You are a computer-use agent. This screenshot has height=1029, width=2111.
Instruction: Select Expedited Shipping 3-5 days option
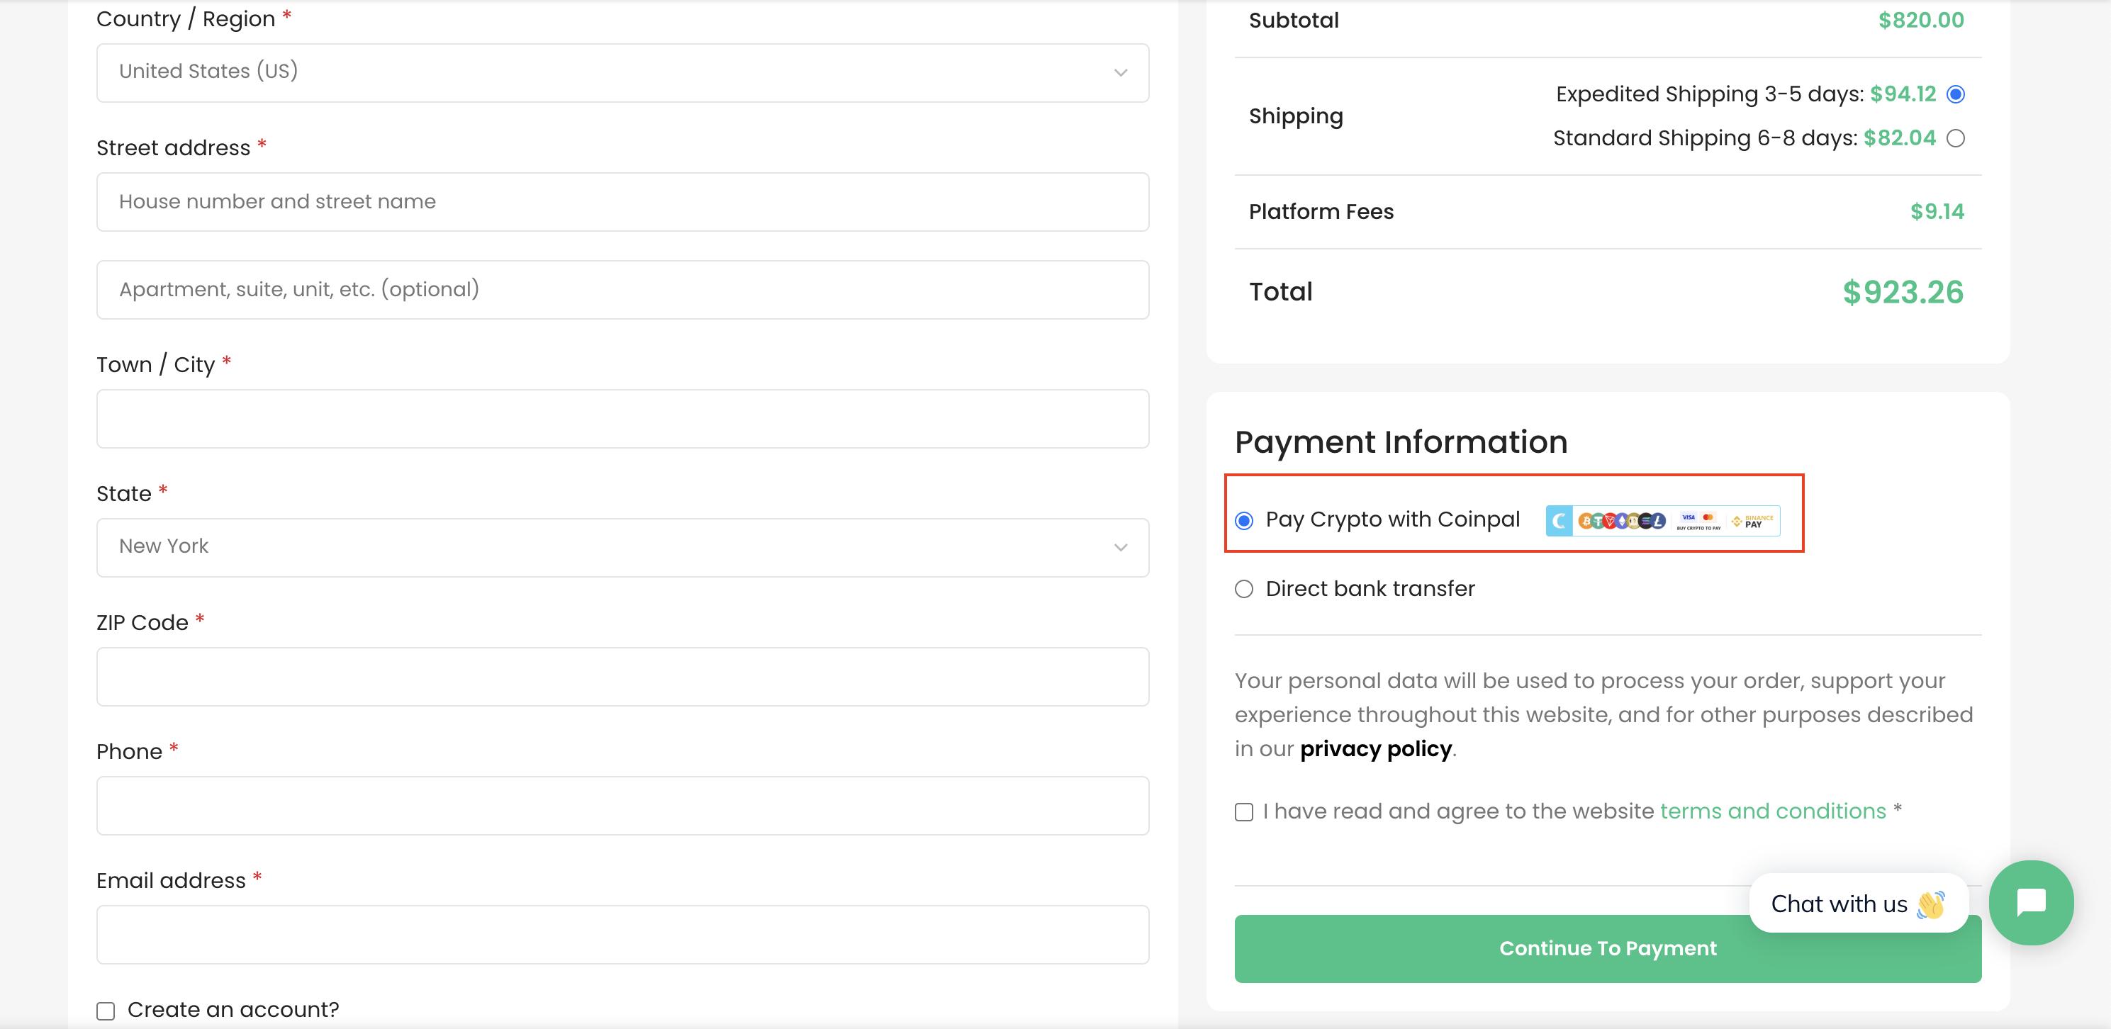(x=1956, y=94)
